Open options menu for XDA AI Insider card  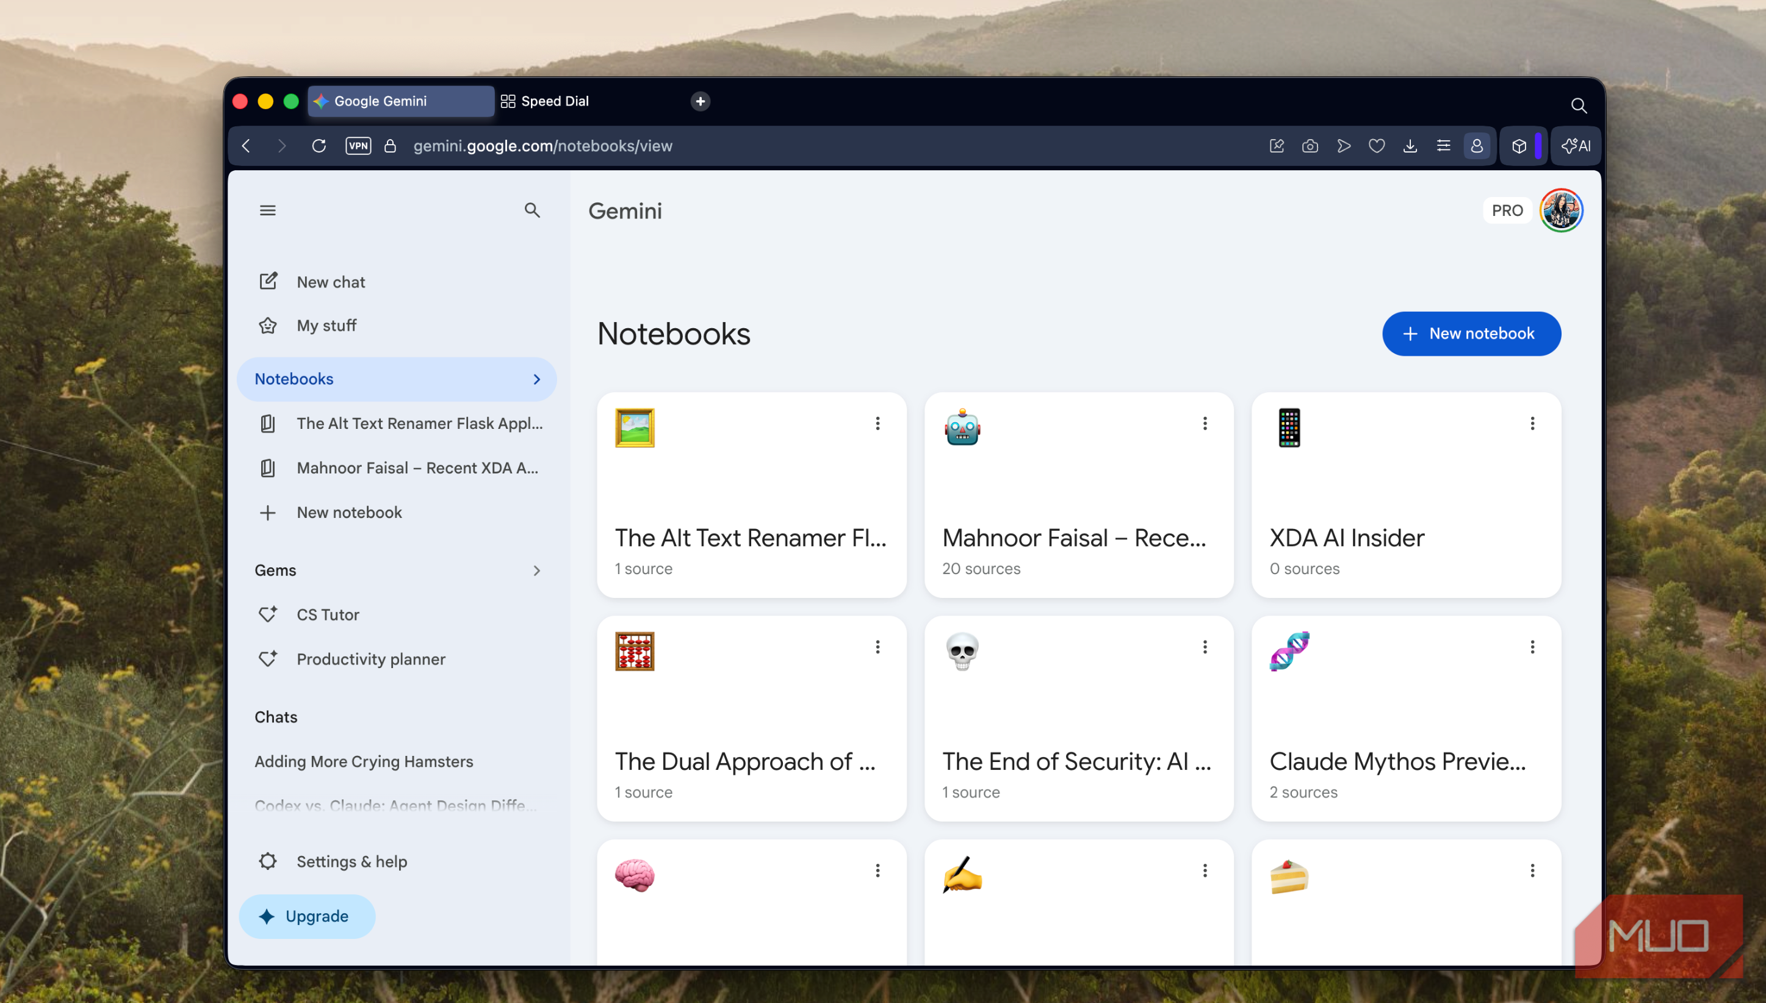[1532, 423]
